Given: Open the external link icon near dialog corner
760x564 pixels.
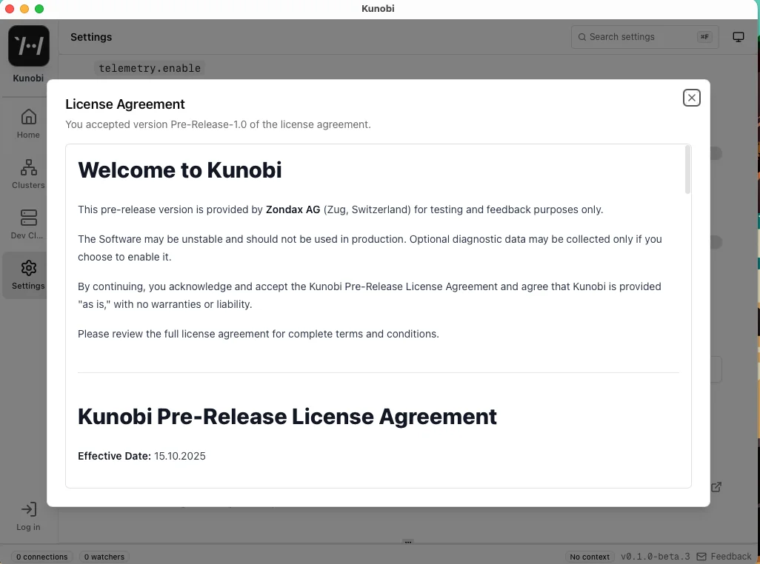Looking at the screenshot, I should click(716, 487).
